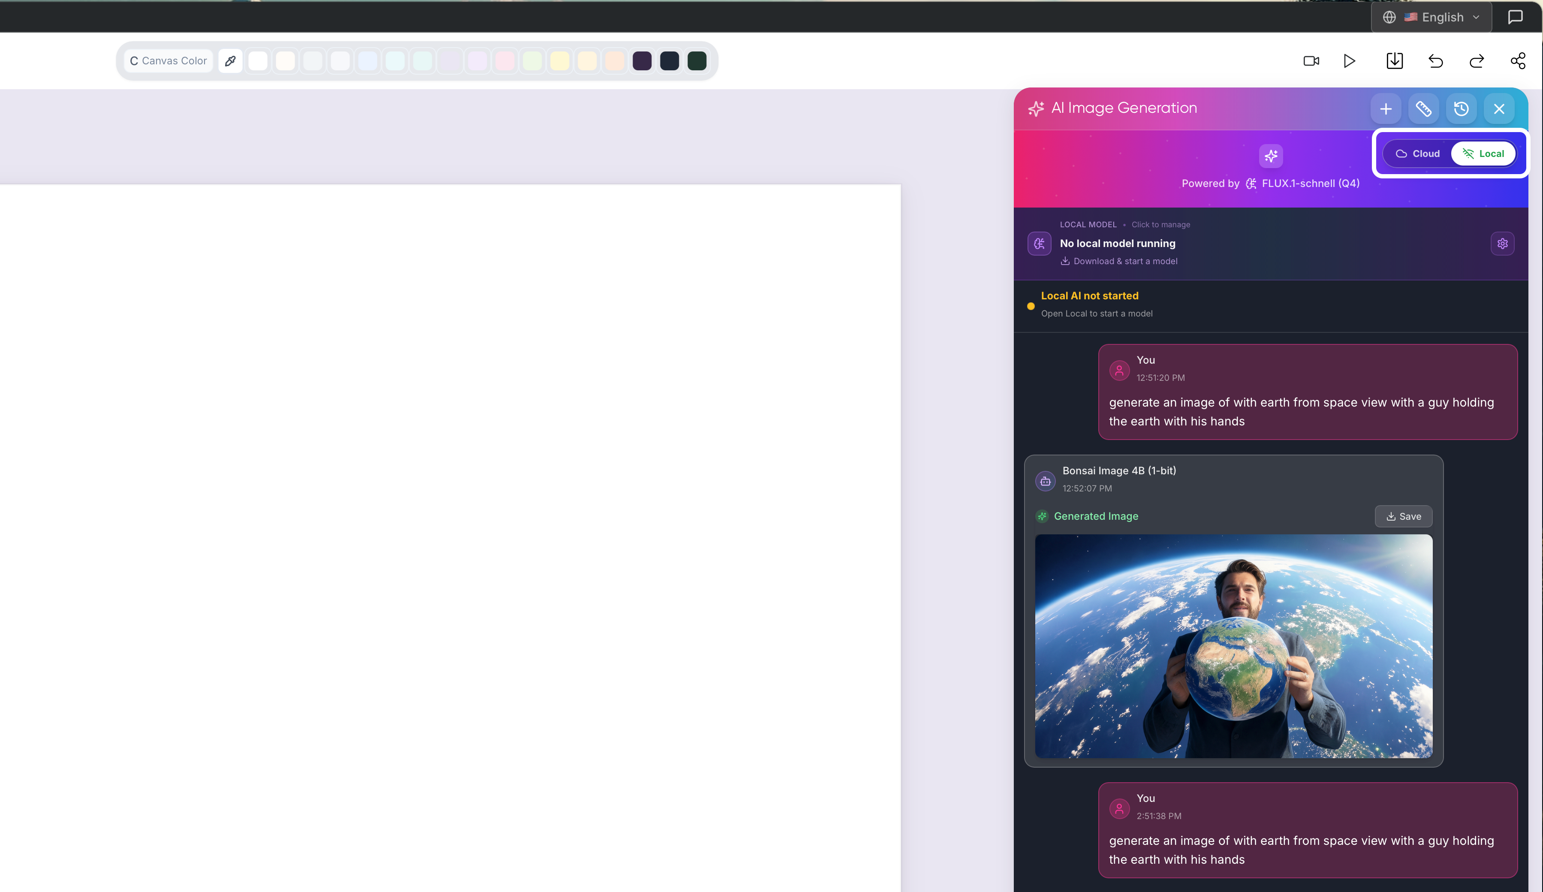
Task: Click No local model running to manage
Action: (1118, 243)
